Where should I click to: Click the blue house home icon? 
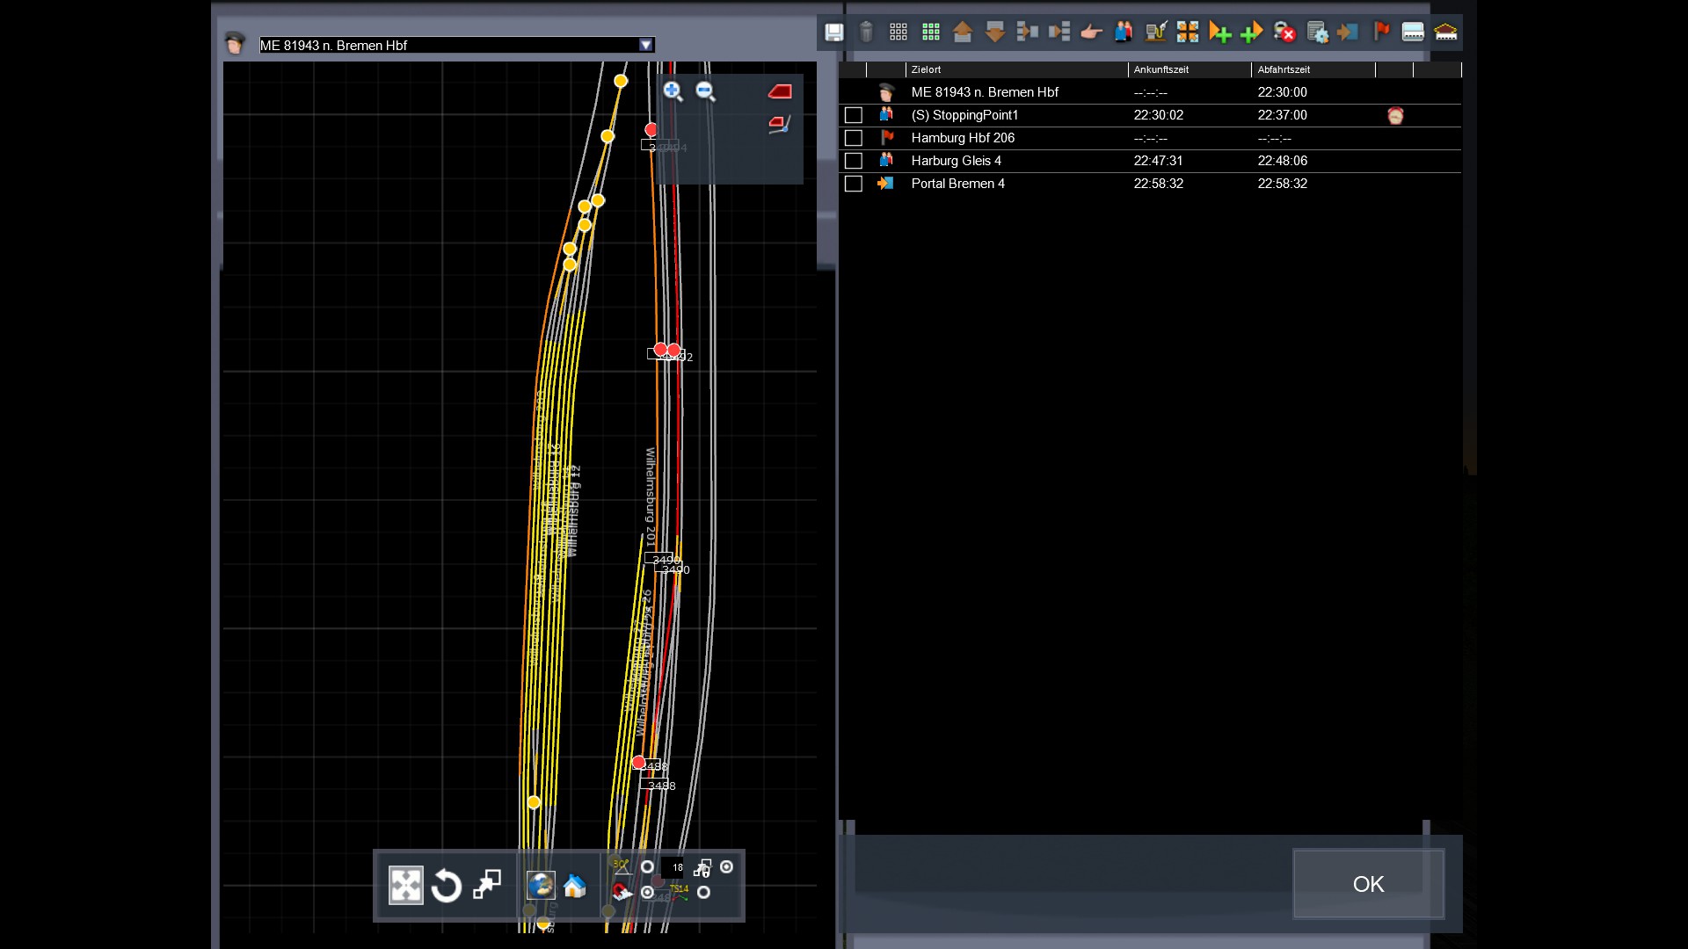[575, 886]
